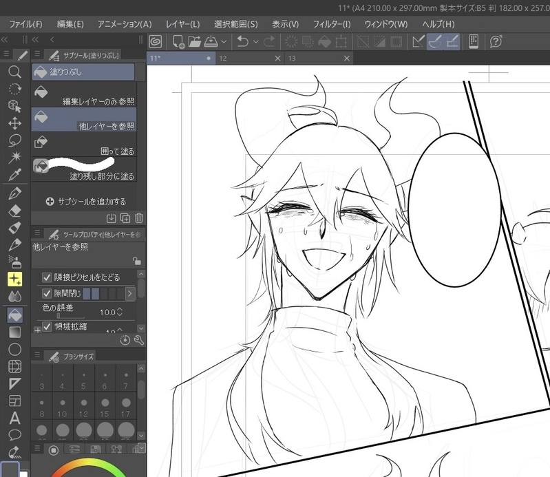
Task: Open the フィルター(I) menu
Action: (x=332, y=24)
